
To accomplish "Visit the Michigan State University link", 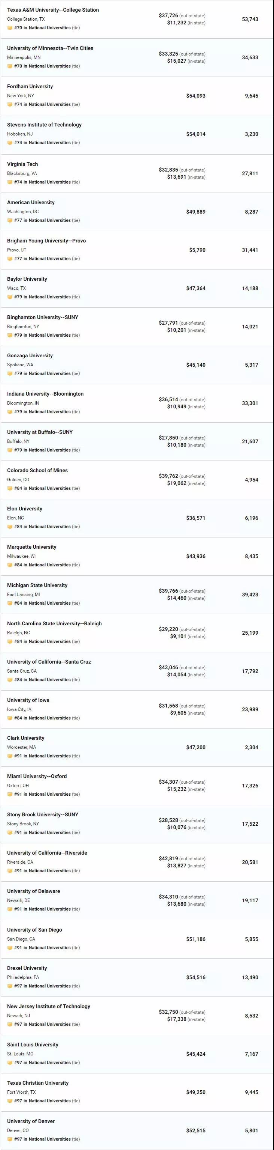I will pyautogui.click(x=37, y=585).
